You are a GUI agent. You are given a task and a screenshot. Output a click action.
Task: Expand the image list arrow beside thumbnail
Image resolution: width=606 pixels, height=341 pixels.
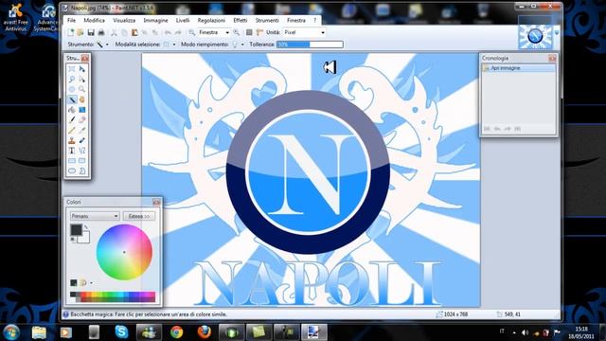coord(557,34)
